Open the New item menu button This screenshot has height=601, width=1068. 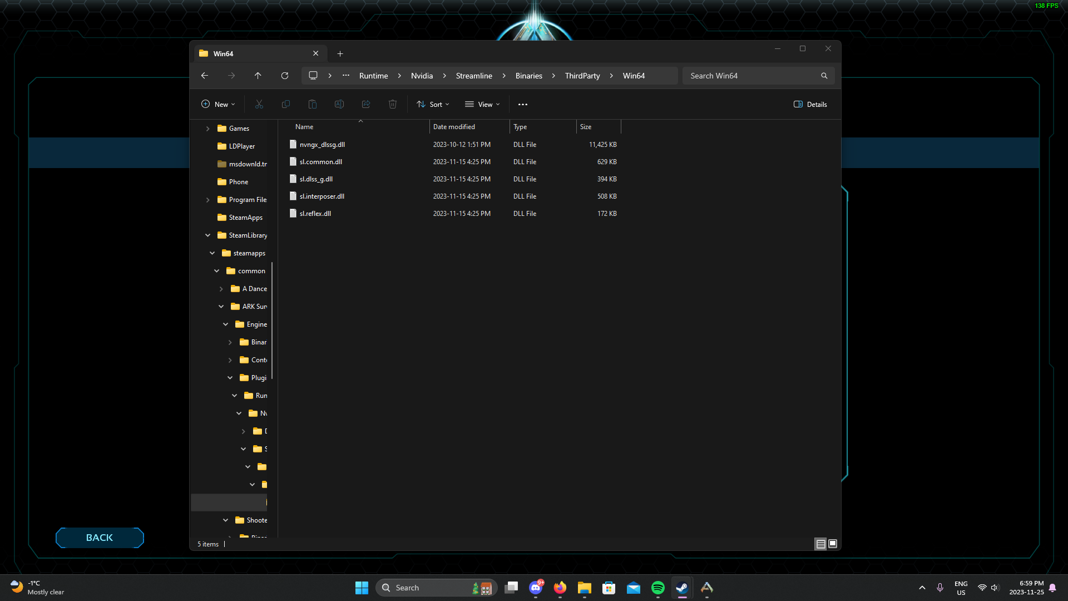(x=218, y=104)
